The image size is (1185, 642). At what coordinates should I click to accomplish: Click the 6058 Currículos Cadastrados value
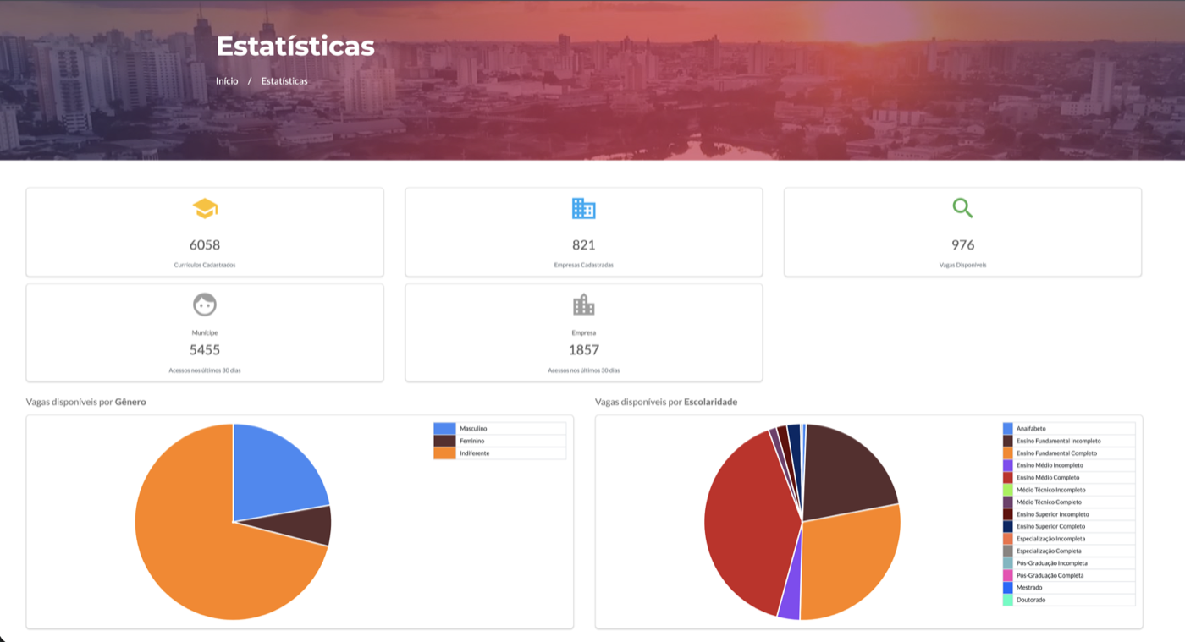(205, 245)
